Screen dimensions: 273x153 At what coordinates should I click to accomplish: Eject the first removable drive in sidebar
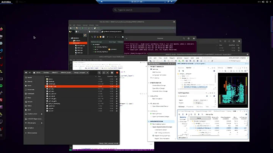(42, 114)
